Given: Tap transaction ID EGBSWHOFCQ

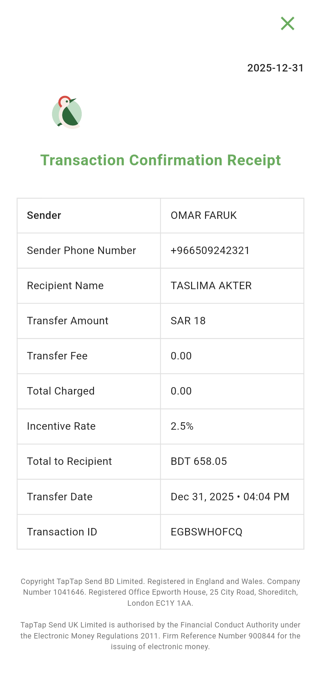Looking at the screenshot, I should (x=207, y=532).
